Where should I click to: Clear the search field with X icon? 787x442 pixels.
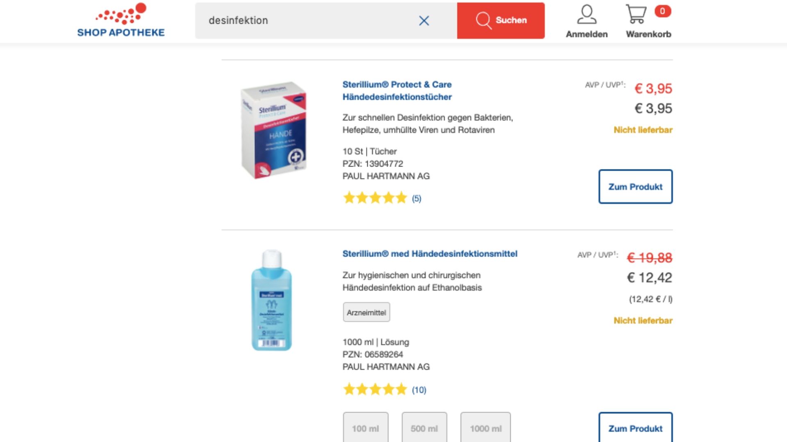pos(424,20)
